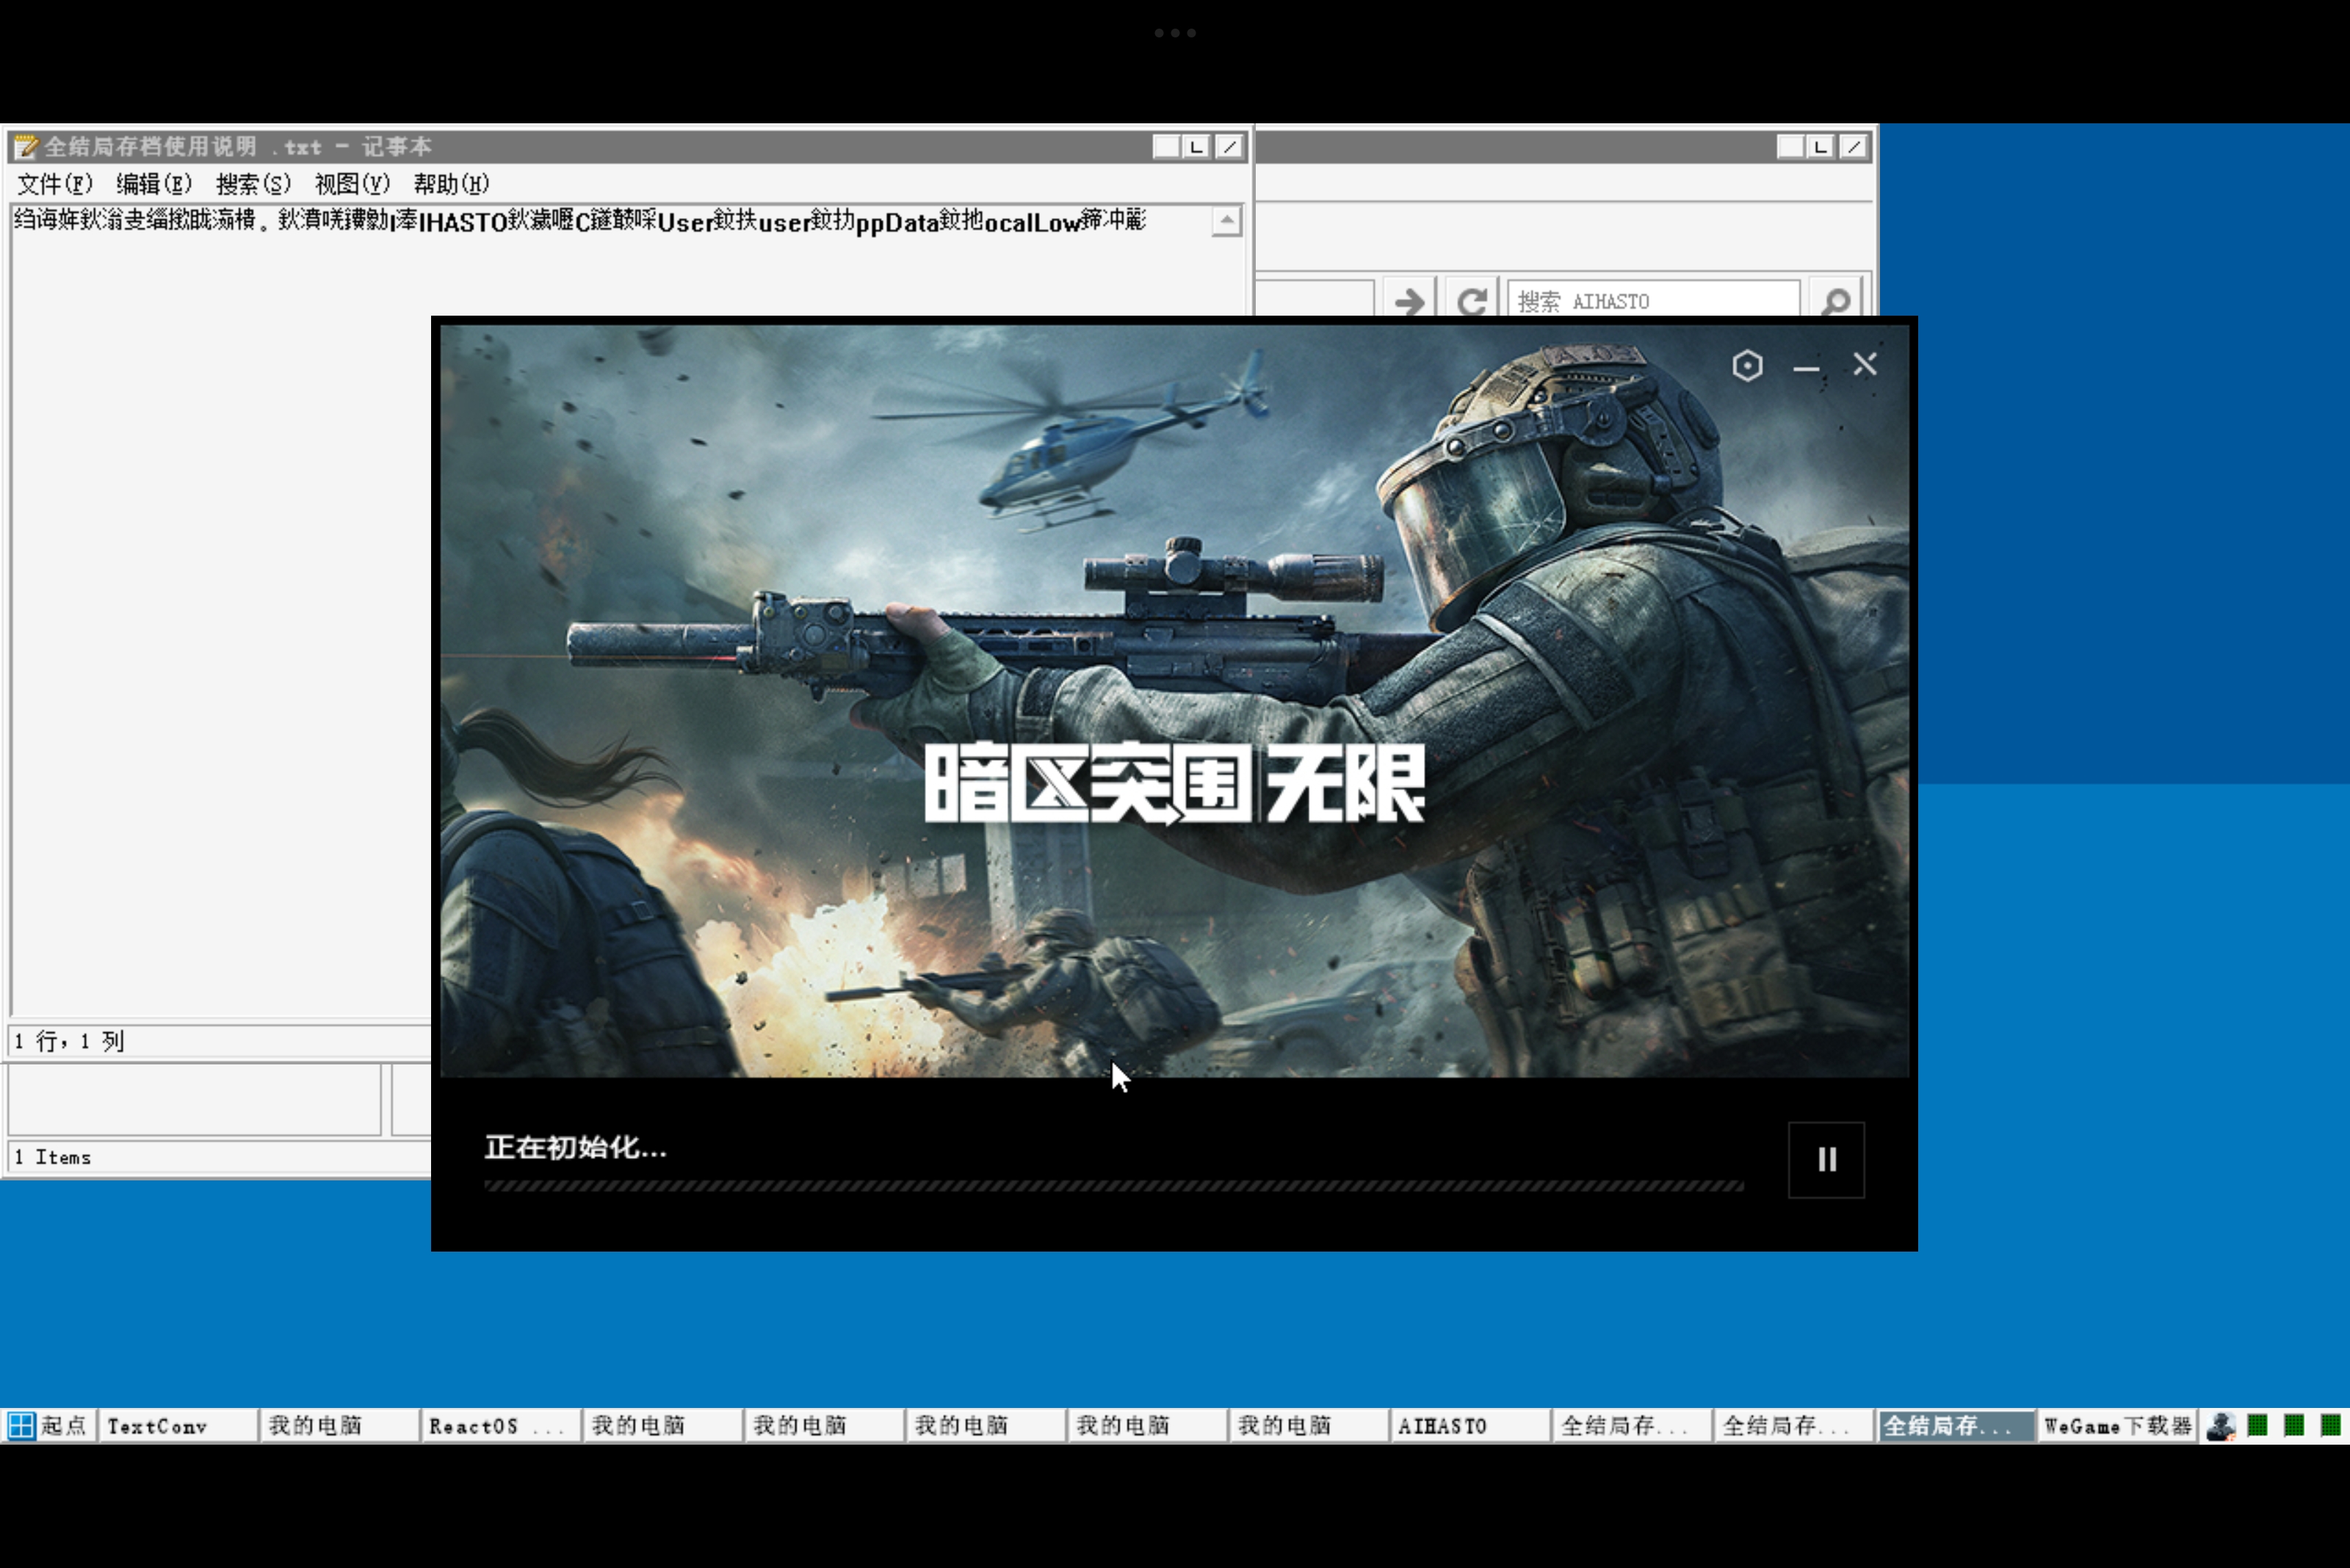Click the Notepad title bar icon
The image size is (2350, 1568).
[26, 147]
